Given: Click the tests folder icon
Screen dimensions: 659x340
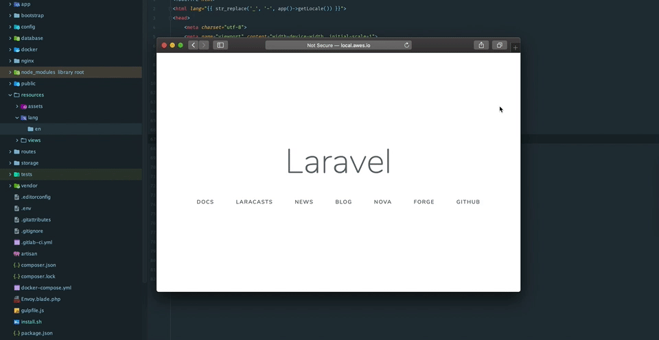Looking at the screenshot, I should pos(16,174).
